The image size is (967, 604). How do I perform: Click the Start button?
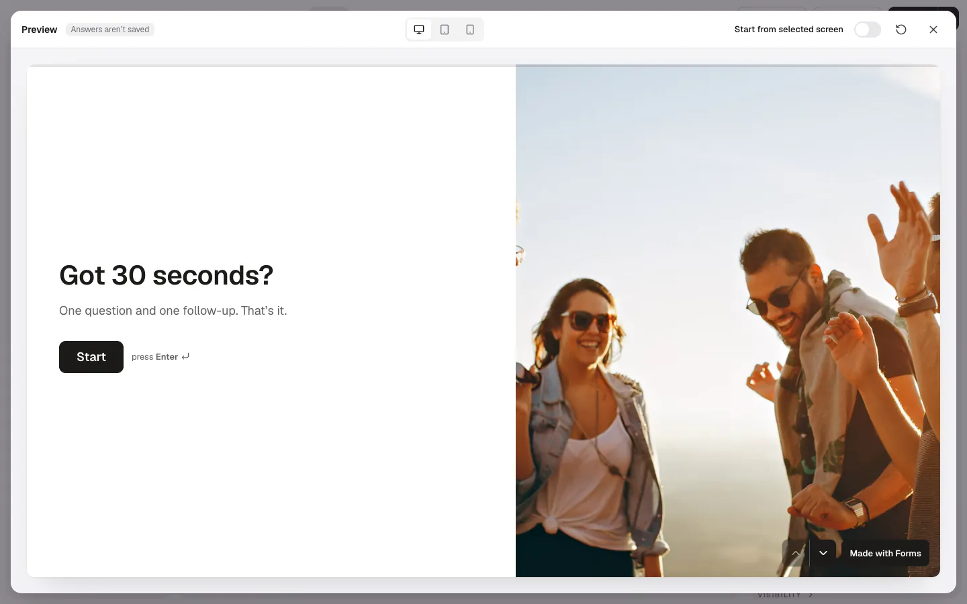click(91, 357)
